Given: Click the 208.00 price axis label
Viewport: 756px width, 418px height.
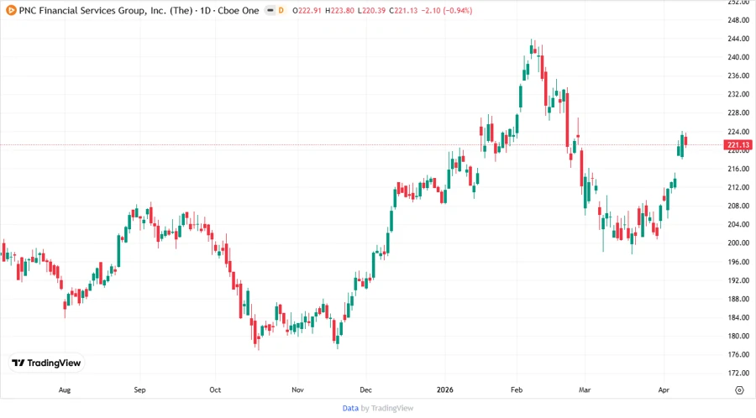Looking at the screenshot, I should [738, 206].
